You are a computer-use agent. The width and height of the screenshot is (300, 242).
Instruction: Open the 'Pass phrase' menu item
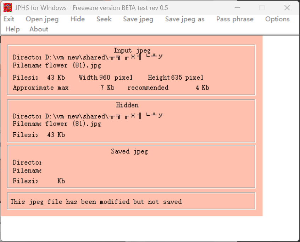click(235, 19)
